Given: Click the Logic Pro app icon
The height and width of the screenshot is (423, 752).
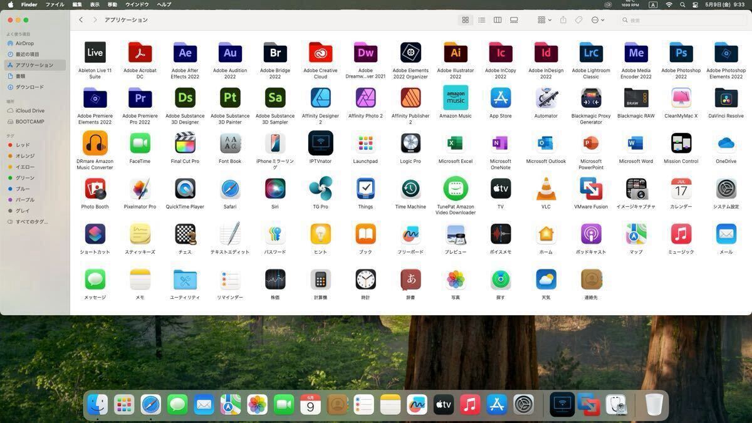Looking at the screenshot, I should pyautogui.click(x=410, y=144).
